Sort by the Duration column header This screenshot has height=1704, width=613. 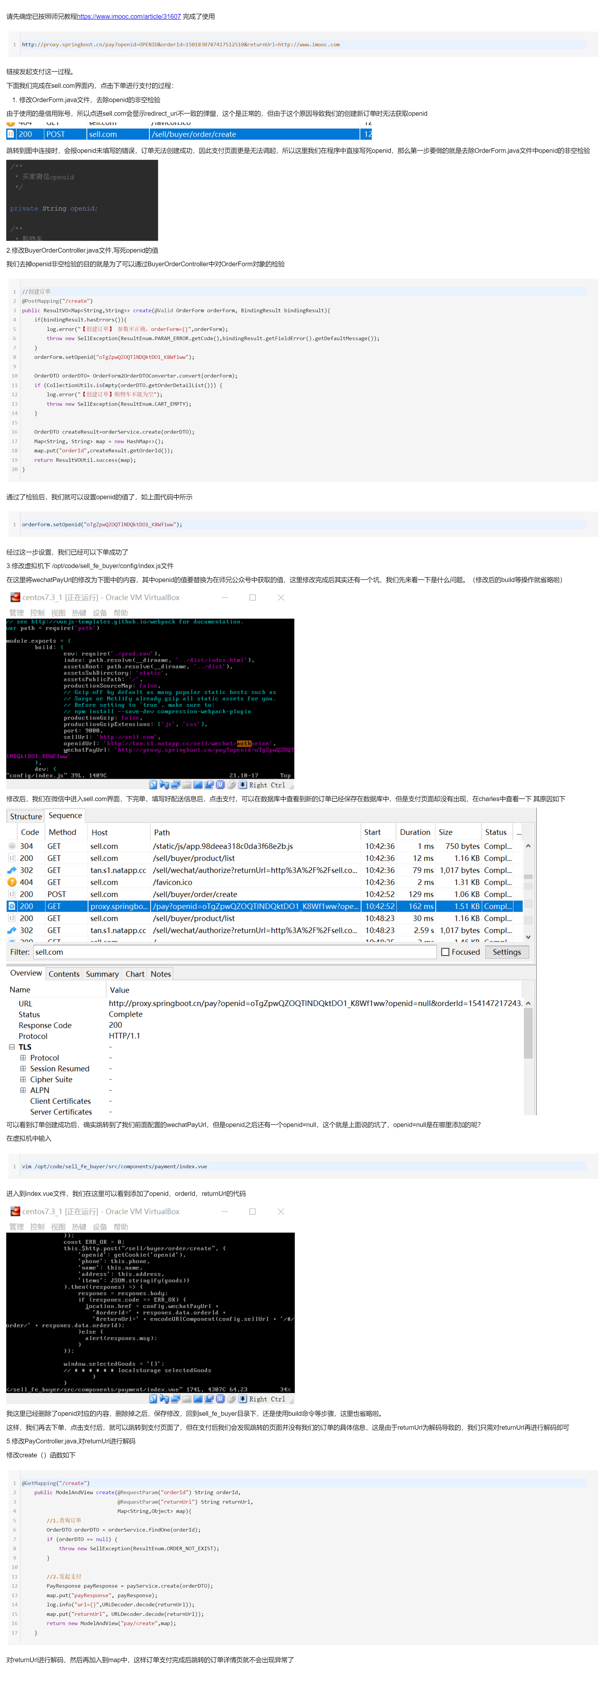(415, 832)
